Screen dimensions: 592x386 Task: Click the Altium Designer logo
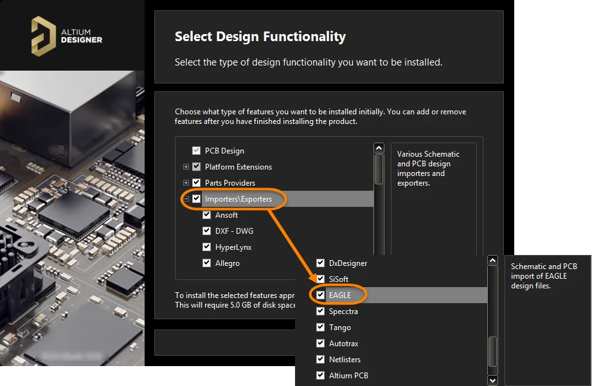tap(66, 36)
